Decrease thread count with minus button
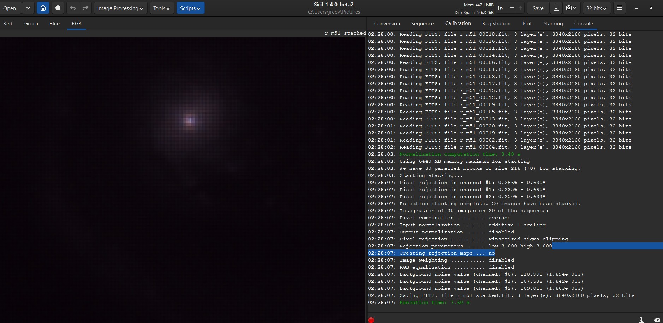 pos(512,8)
